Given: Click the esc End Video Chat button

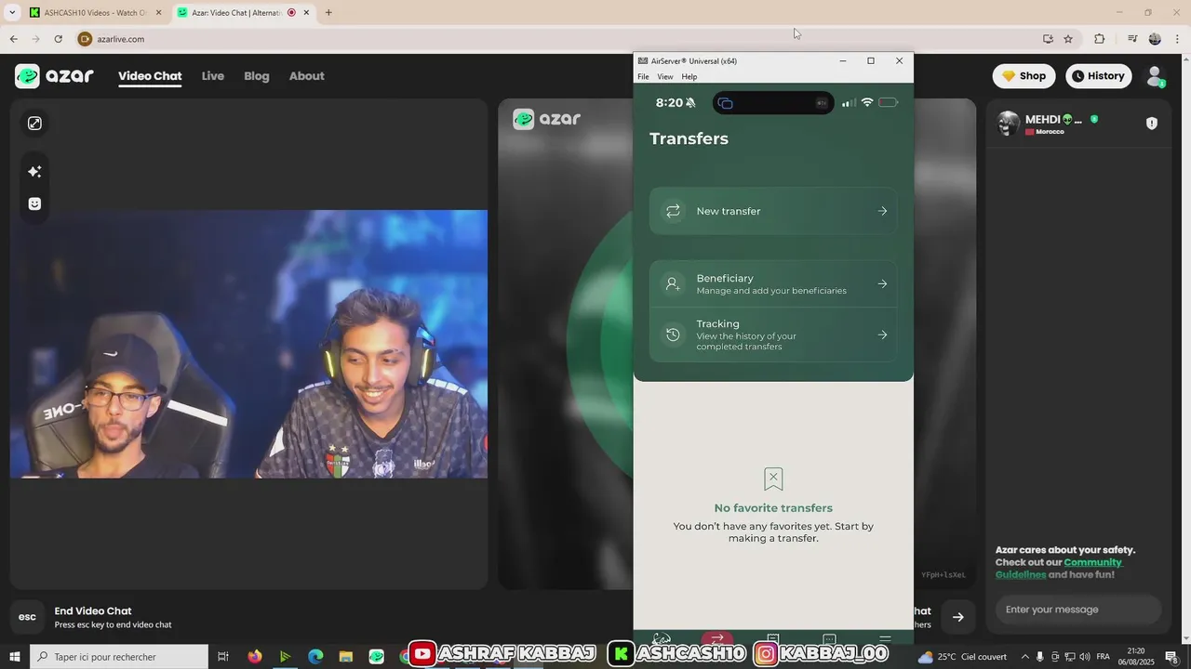Looking at the screenshot, I should (28, 617).
